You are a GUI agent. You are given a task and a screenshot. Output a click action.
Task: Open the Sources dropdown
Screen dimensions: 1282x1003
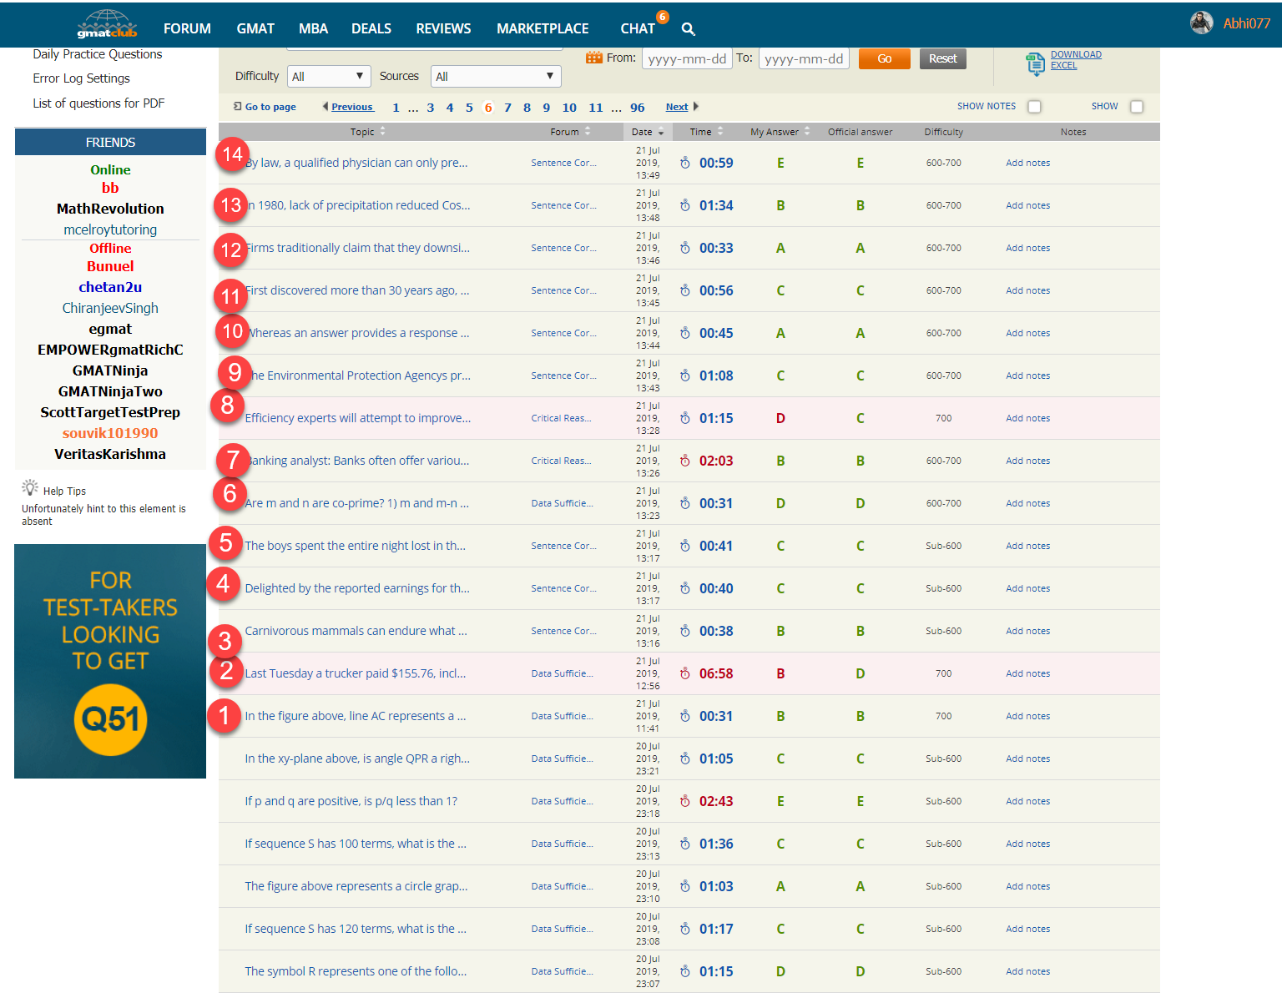coord(496,76)
